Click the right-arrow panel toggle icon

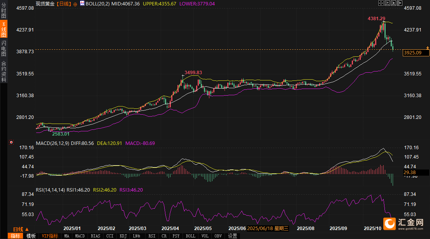pyautogui.click(x=399, y=3)
